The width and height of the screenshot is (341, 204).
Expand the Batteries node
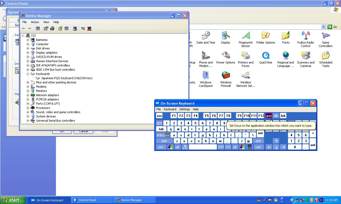28,40
